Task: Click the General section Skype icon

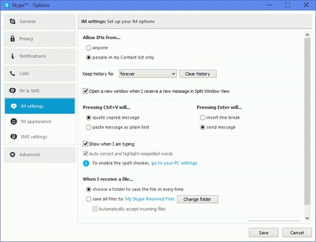Action: (13, 21)
